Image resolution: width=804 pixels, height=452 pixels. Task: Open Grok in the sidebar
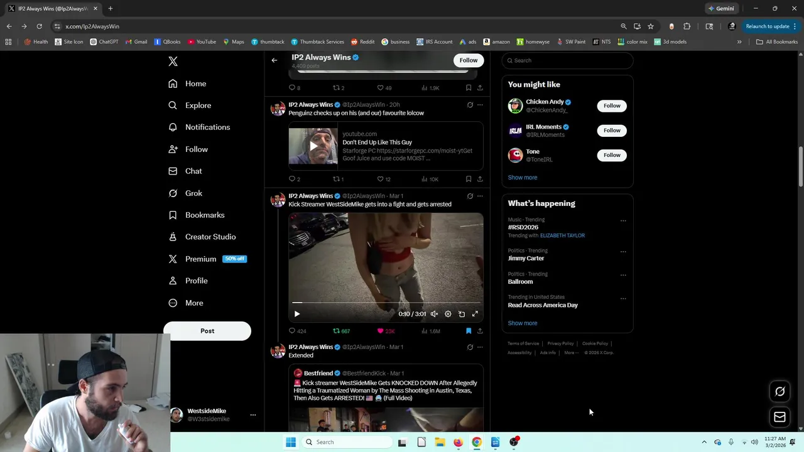click(x=185, y=193)
